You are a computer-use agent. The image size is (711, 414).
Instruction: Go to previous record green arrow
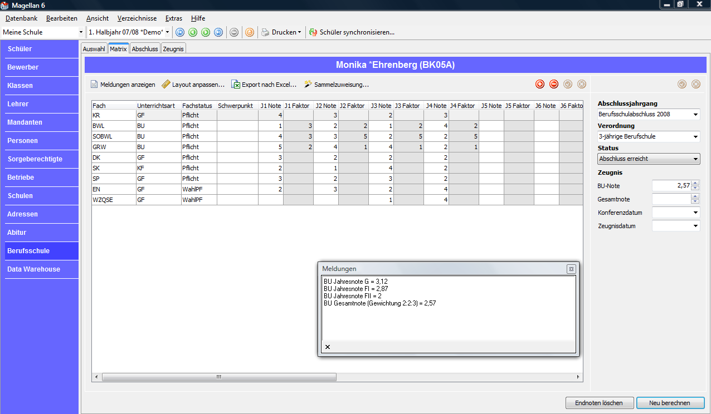[x=193, y=32]
